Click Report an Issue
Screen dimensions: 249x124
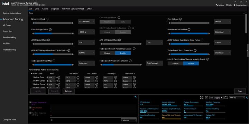(x=240, y=5)
